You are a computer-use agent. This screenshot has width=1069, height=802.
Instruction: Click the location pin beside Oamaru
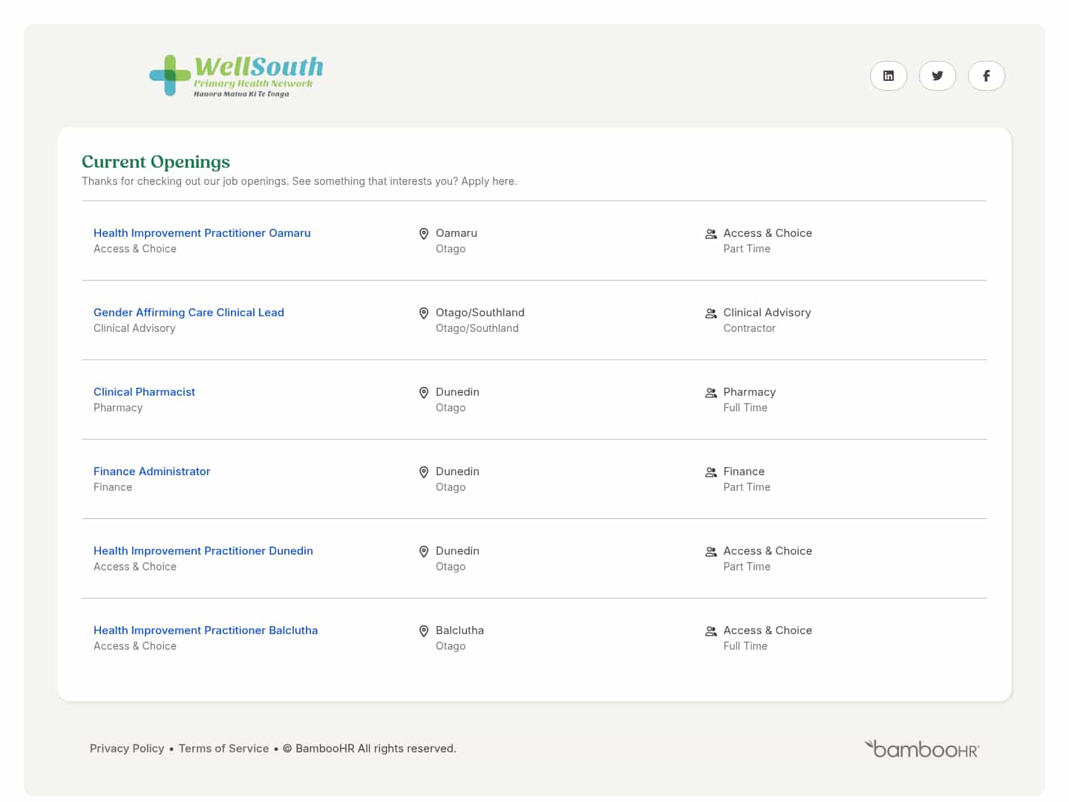[x=424, y=233]
